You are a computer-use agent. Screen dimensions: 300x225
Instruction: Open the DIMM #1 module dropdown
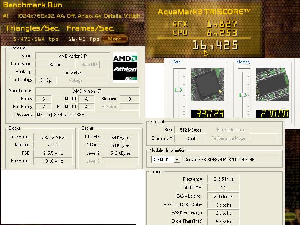tap(177, 160)
